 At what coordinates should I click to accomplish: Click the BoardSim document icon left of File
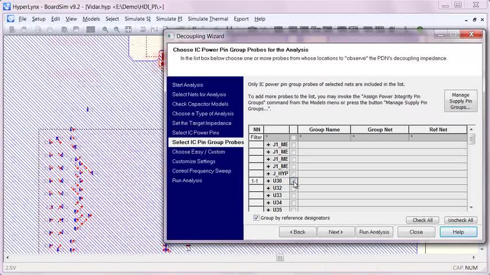(x=11, y=19)
